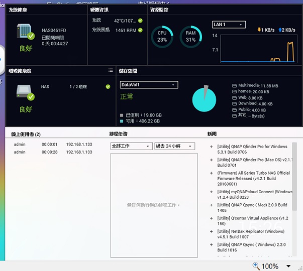
Task: Expand the myQNAPcloud Connect news item
Action: click(211, 192)
